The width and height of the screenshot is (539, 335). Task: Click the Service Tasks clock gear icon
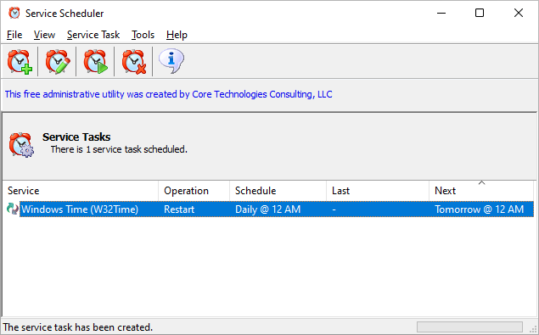click(x=21, y=145)
